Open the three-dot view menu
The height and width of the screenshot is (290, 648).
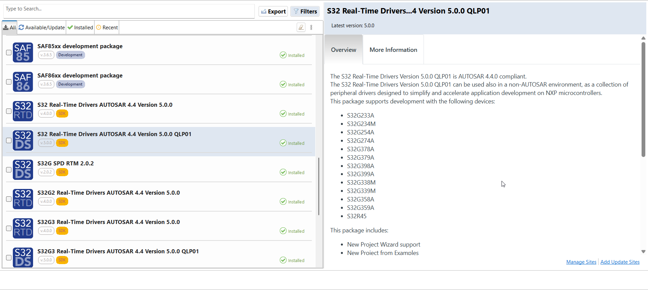tap(311, 28)
